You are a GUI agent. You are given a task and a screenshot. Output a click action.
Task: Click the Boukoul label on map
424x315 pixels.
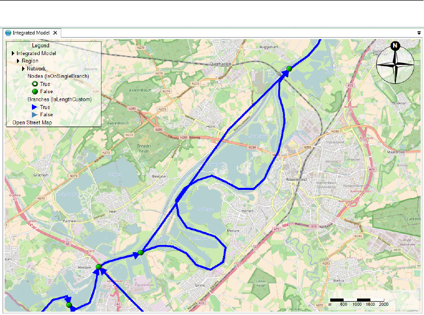(x=399, y=103)
